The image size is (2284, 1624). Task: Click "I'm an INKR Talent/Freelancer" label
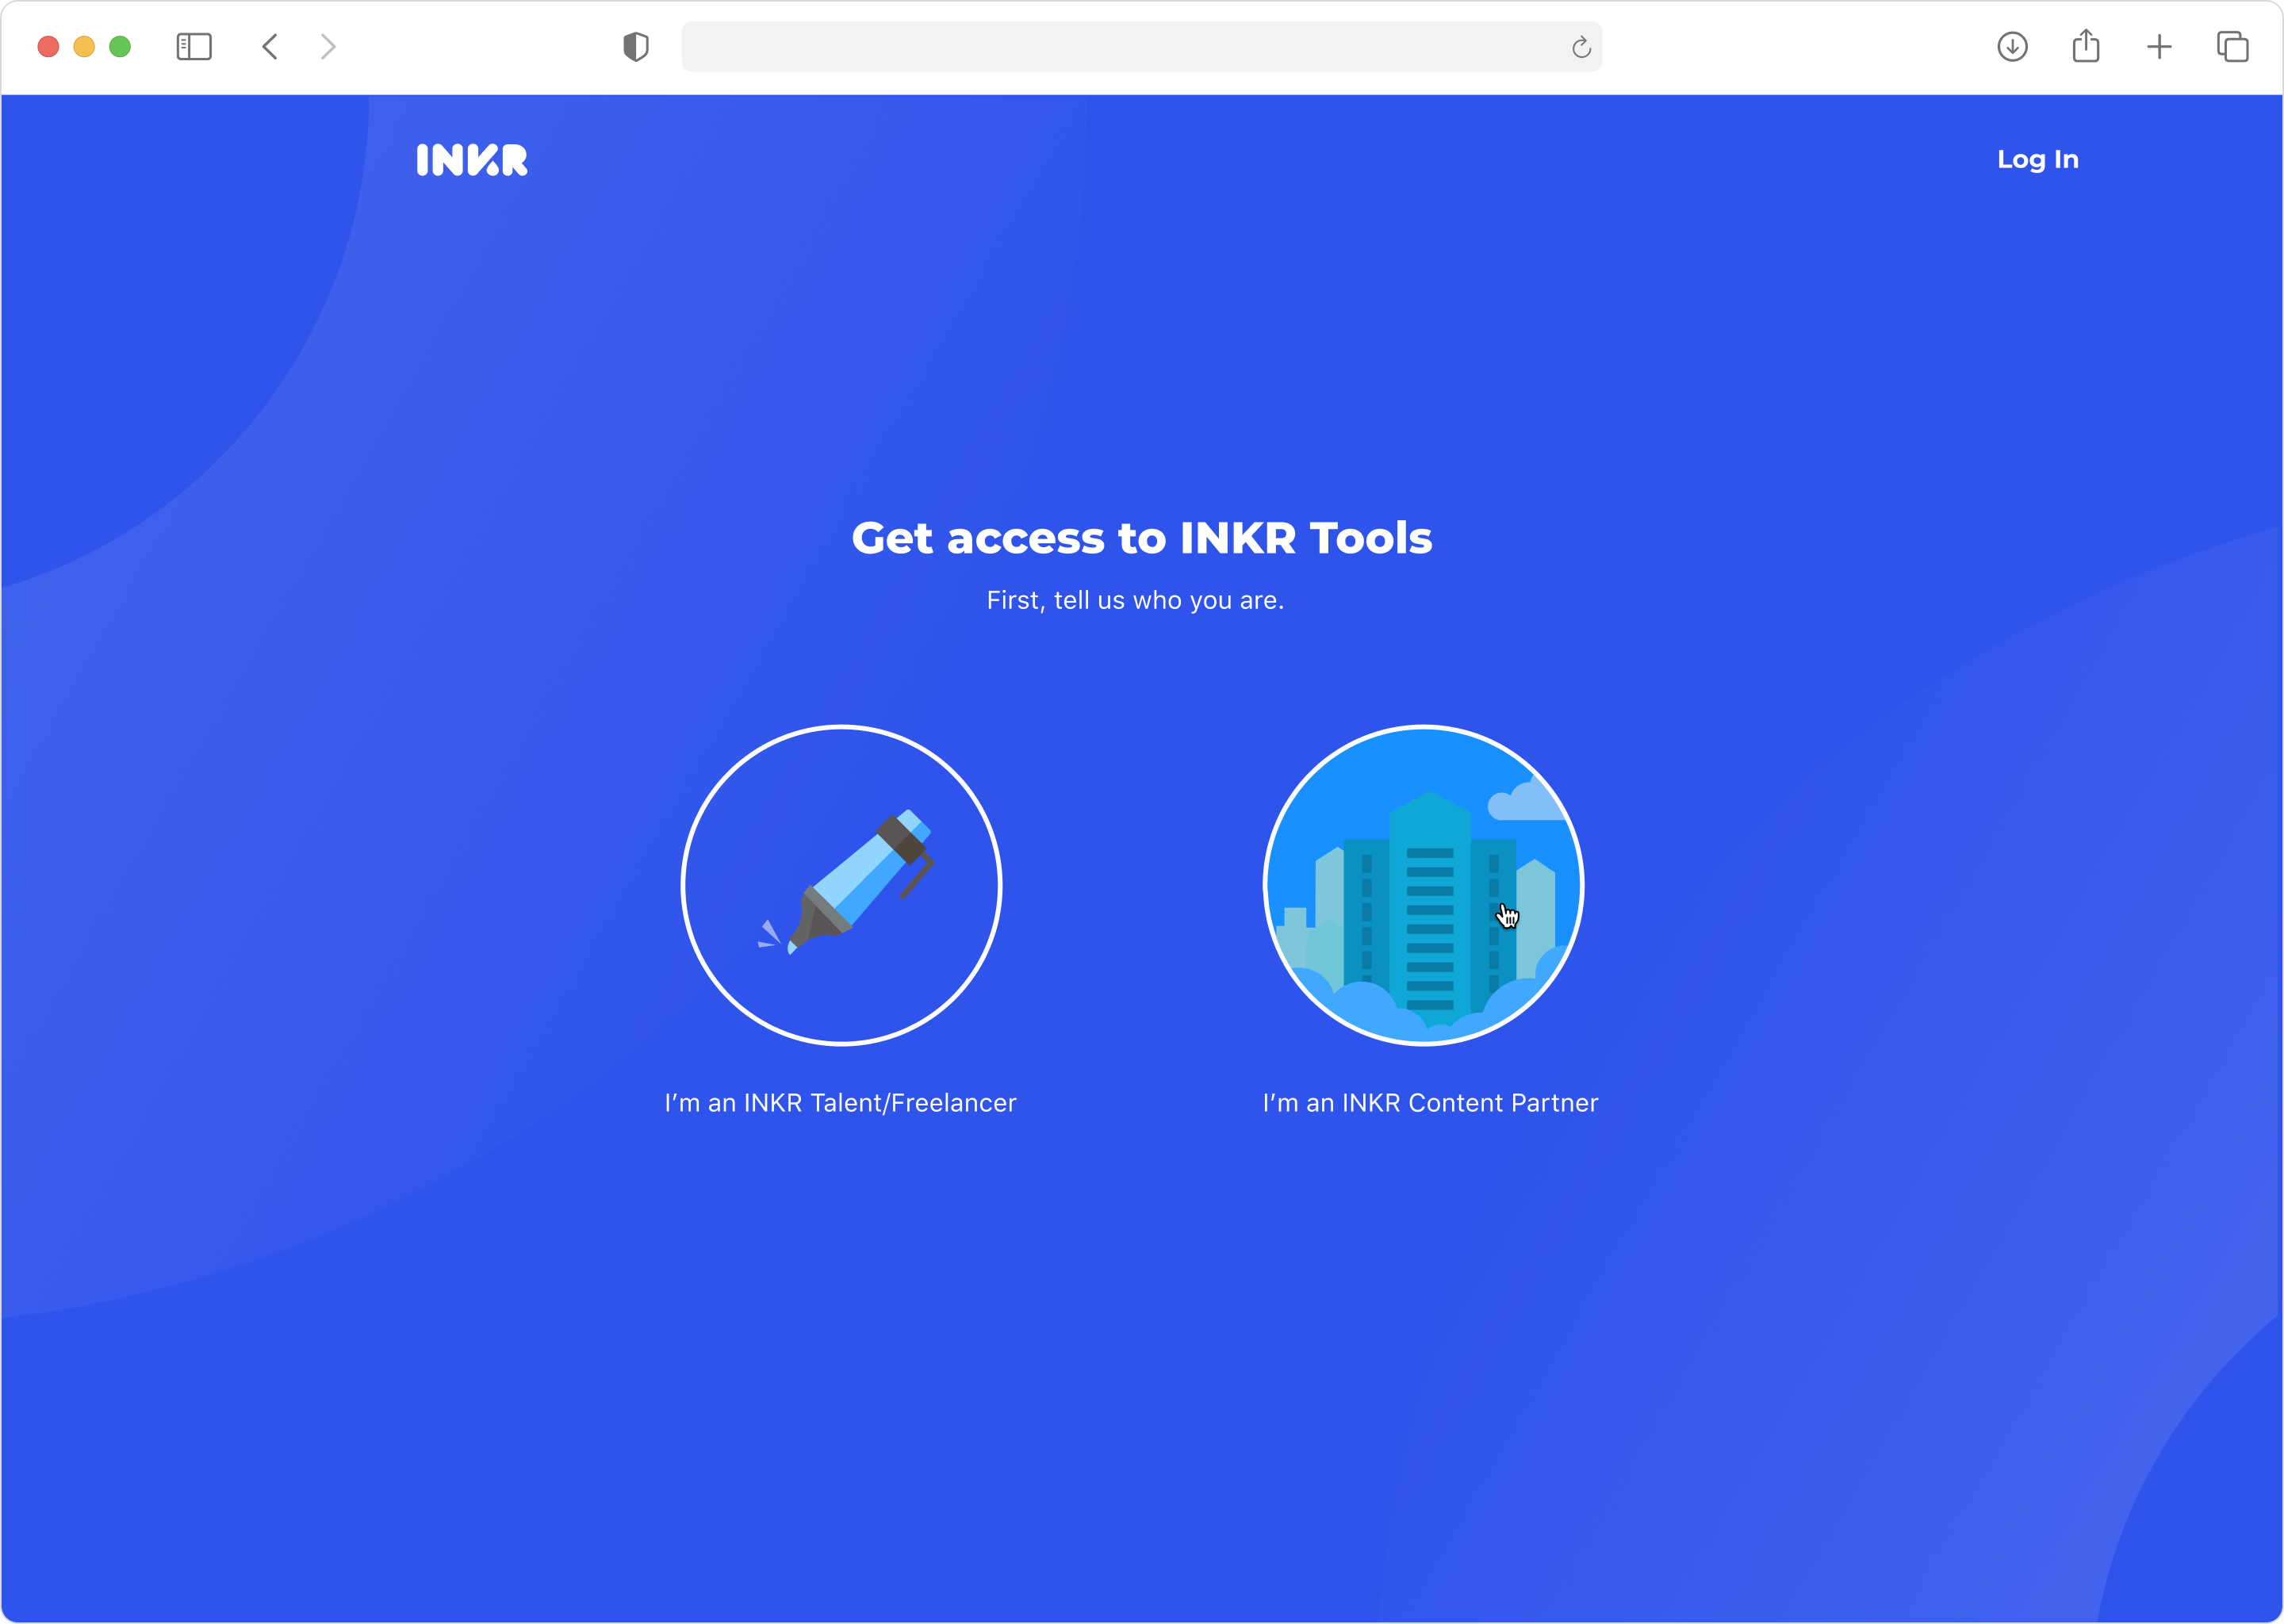(x=840, y=1102)
